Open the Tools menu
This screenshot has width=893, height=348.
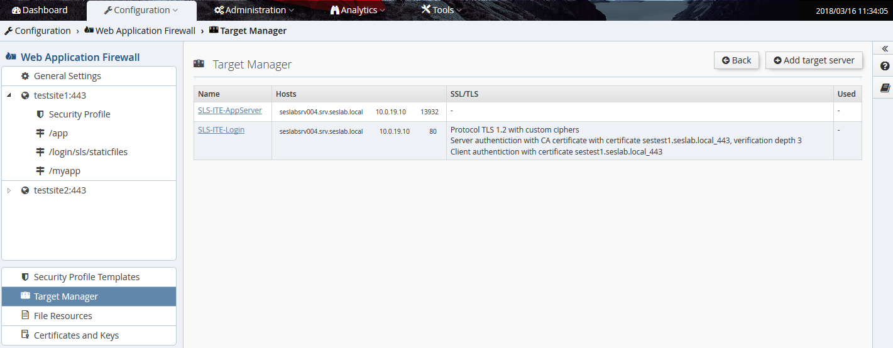tap(442, 10)
